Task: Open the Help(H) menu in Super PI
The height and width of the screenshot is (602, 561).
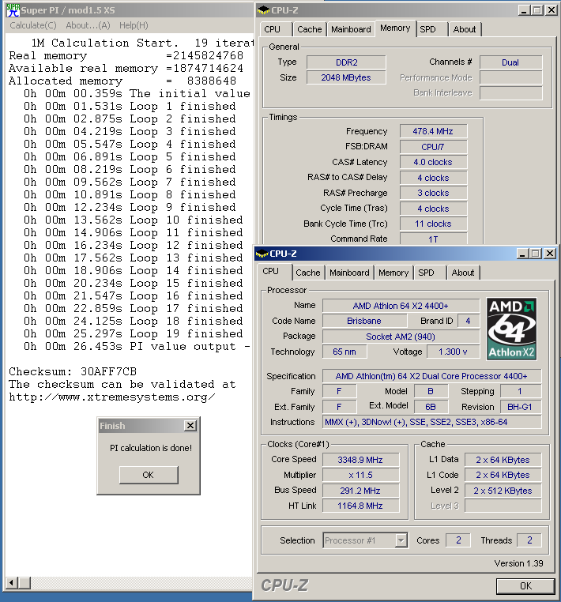Action: point(134,25)
